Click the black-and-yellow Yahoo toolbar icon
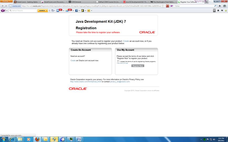This screenshot has width=228, height=142. click(83, 10)
